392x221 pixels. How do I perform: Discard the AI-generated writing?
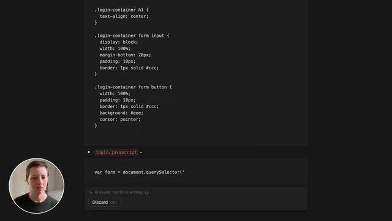pos(105,203)
